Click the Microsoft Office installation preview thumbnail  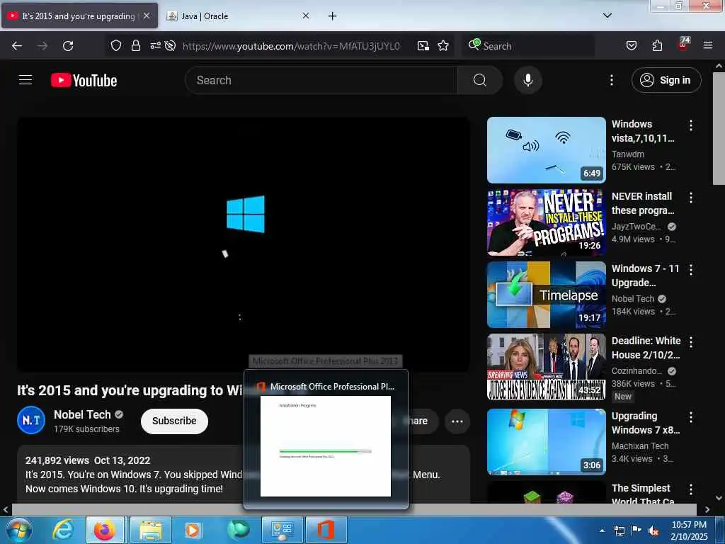[x=326, y=446]
